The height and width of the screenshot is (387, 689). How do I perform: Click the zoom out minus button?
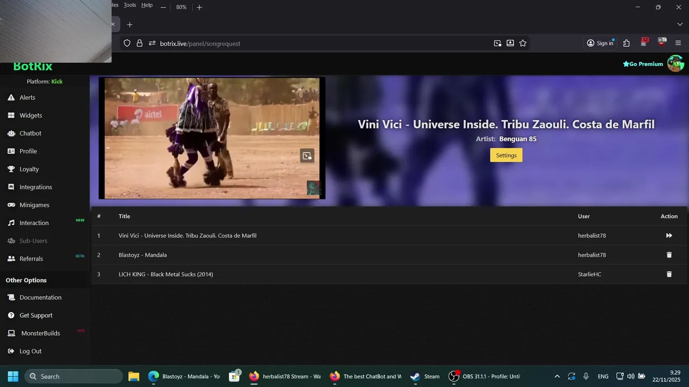pos(163,7)
